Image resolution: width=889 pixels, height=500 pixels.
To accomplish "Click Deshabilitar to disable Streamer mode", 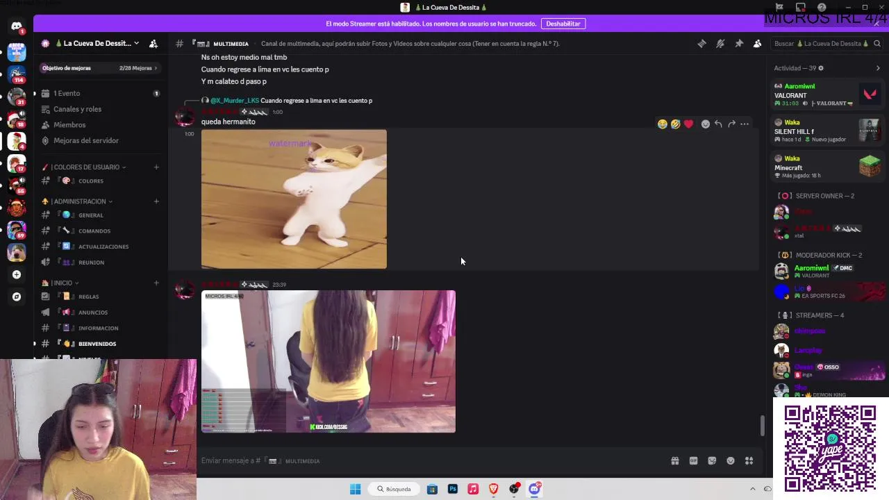I will click(563, 24).
